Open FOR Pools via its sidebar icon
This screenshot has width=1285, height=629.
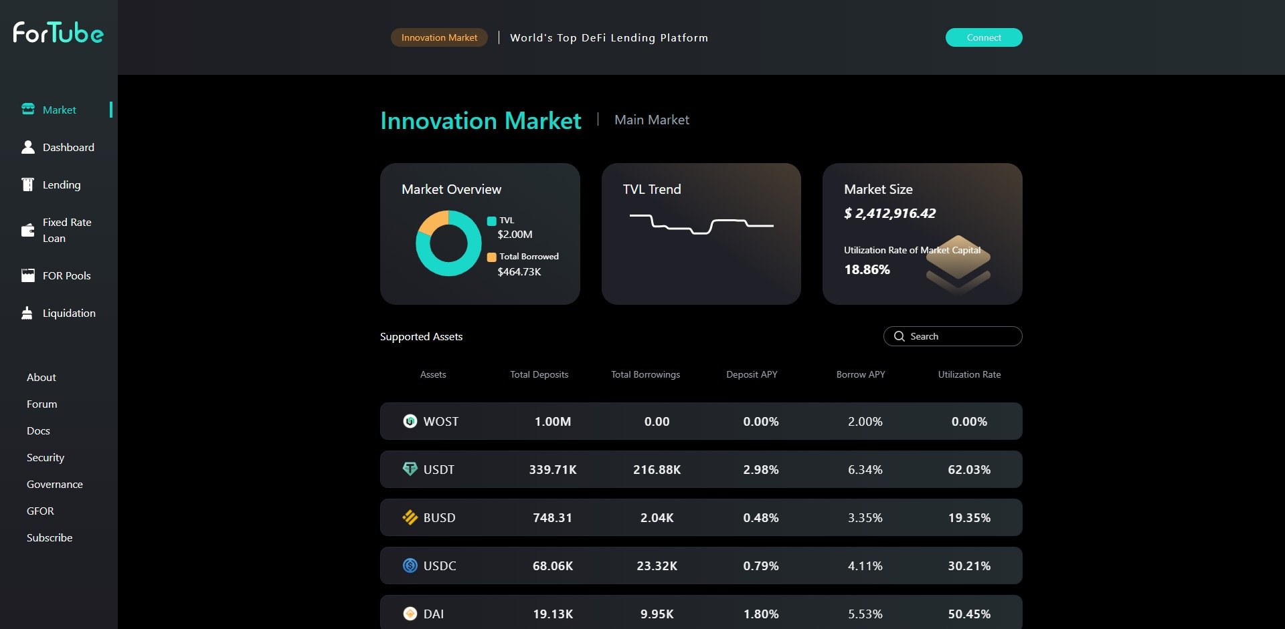tap(27, 275)
